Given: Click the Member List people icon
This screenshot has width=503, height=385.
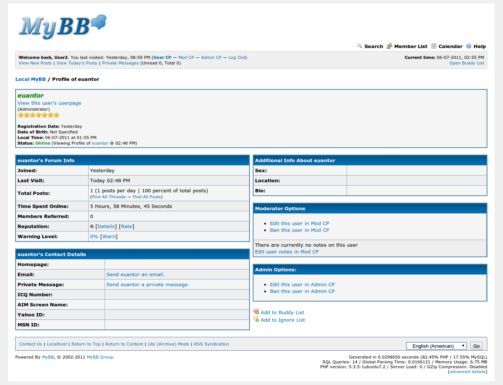Looking at the screenshot, I should pyautogui.click(x=389, y=46).
